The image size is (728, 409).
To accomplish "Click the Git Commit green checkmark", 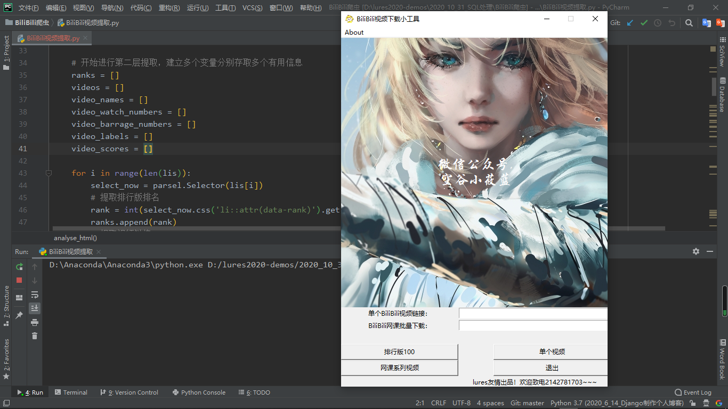I will (644, 23).
